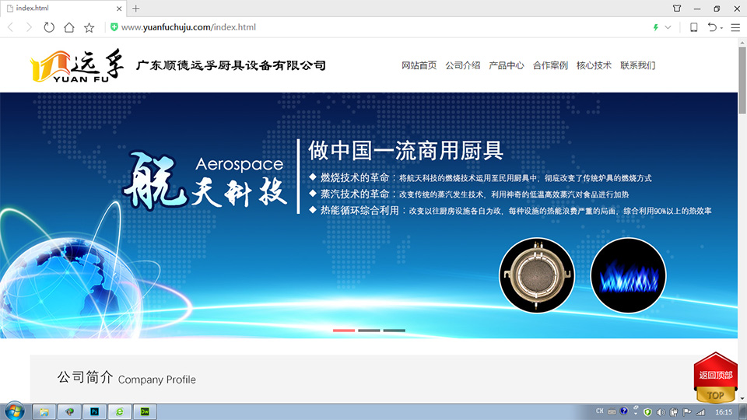
Task: Go to the browser home page icon
Action: [69, 27]
